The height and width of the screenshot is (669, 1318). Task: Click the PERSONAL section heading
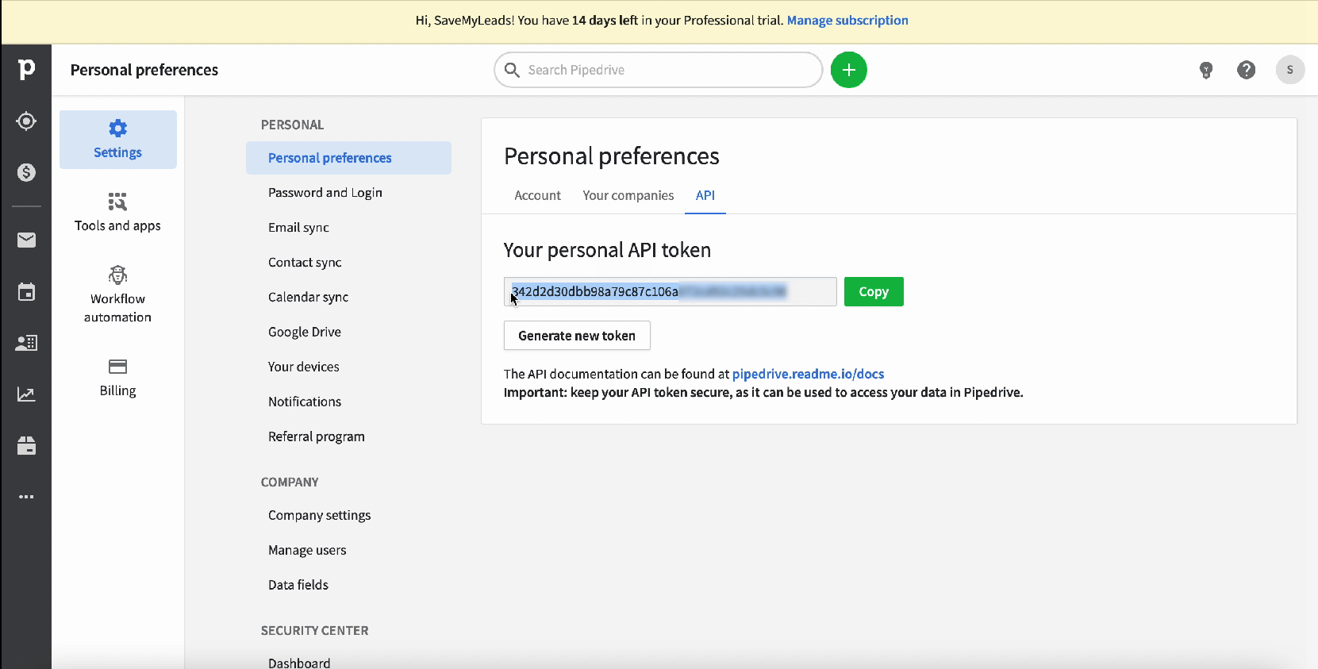point(292,125)
